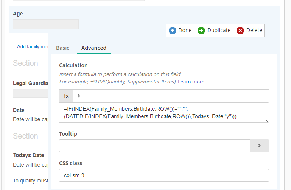
Task: Click the Age field label
Action: (18, 14)
